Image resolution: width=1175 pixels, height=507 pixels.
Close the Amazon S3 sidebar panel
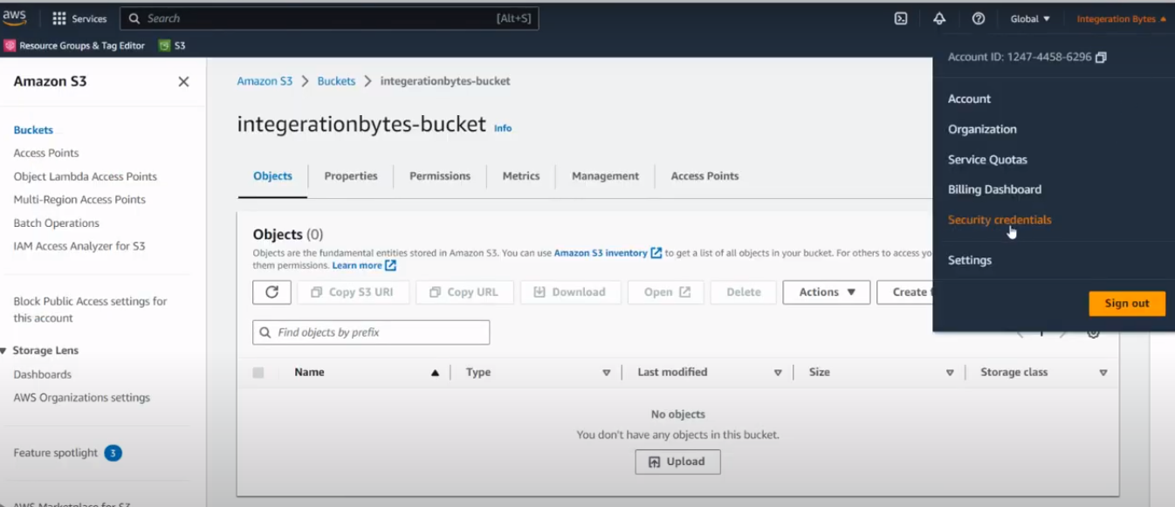[183, 81]
